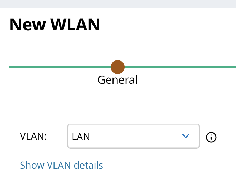Click the blank area below Show VLAN details
The width and height of the screenshot is (236, 188).
[104, 180]
